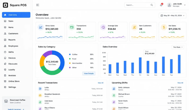Click the Net Sales dollar icon

[164, 27]
